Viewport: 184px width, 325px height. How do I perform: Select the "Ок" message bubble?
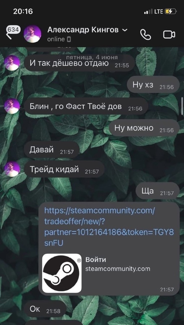click(45, 310)
